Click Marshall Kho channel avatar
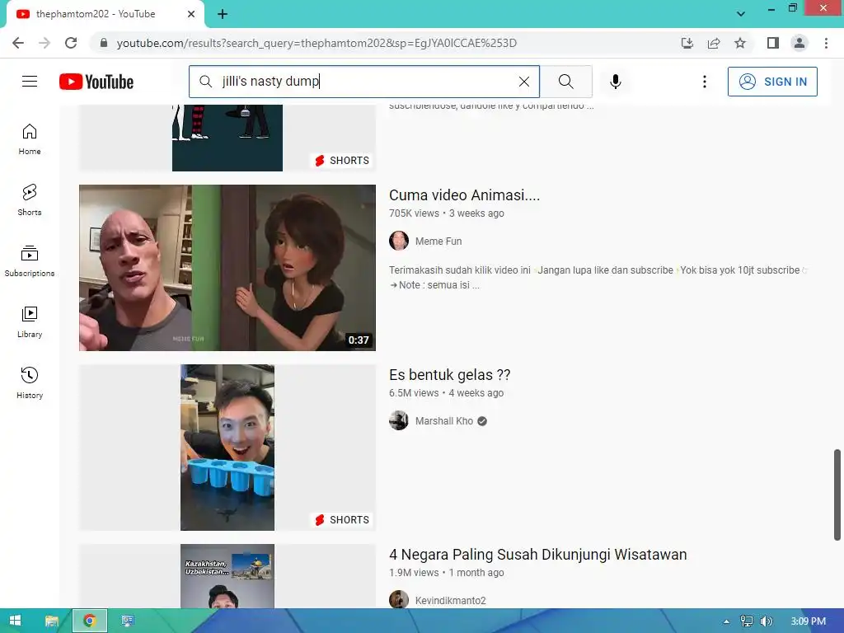This screenshot has height=633, width=844. (399, 420)
